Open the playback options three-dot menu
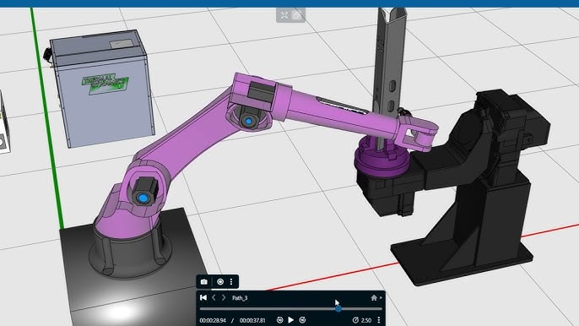Screen dimensions: 579x326 (x=378, y=320)
